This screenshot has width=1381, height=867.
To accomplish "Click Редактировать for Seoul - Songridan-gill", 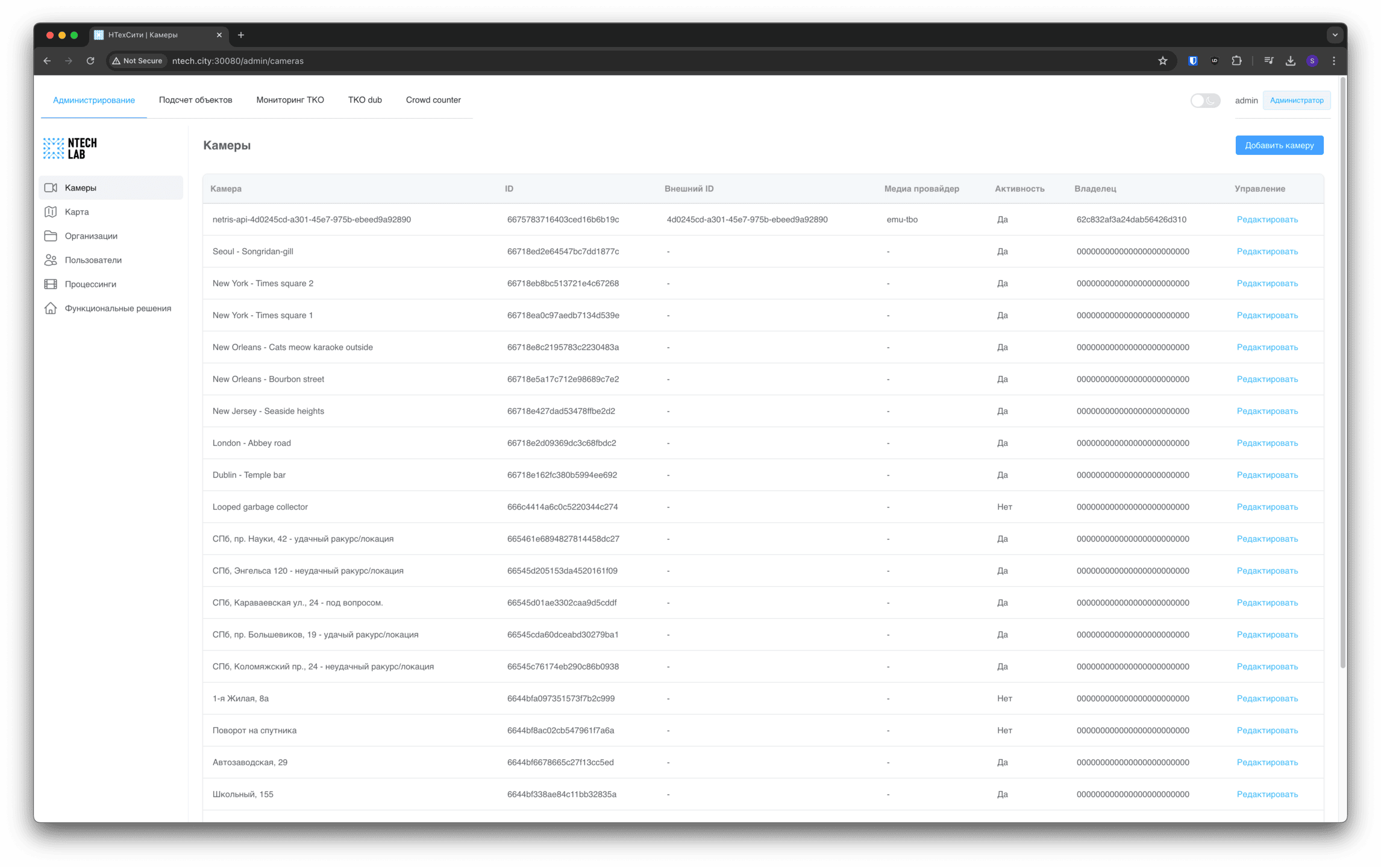I will [1267, 252].
